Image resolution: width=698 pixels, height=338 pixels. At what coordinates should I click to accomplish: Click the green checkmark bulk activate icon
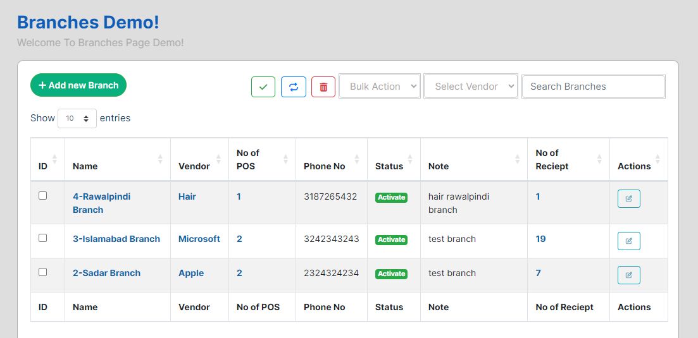pyautogui.click(x=263, y=87)
